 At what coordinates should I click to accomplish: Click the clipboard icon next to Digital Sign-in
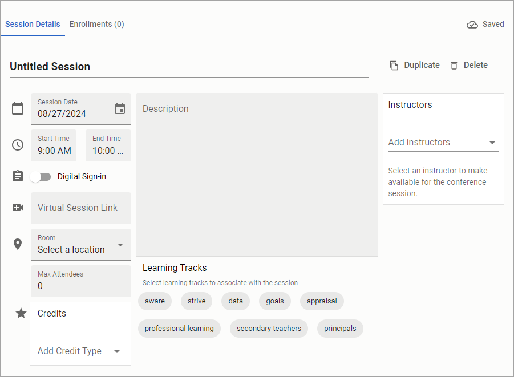(x=18, y=176)
